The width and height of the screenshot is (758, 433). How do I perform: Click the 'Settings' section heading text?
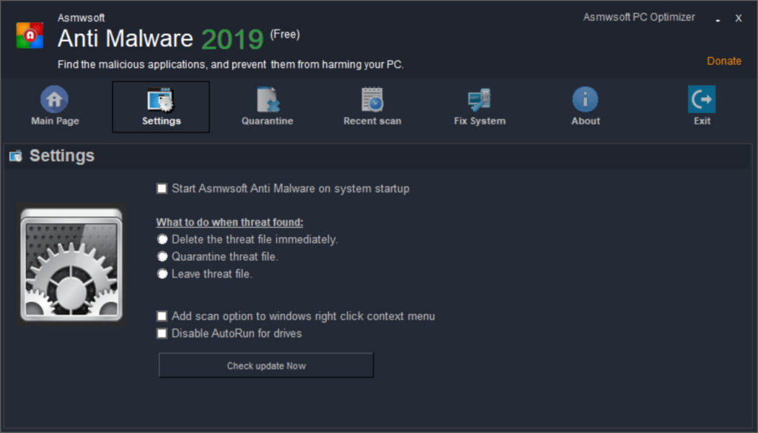(x=62, y=155)
